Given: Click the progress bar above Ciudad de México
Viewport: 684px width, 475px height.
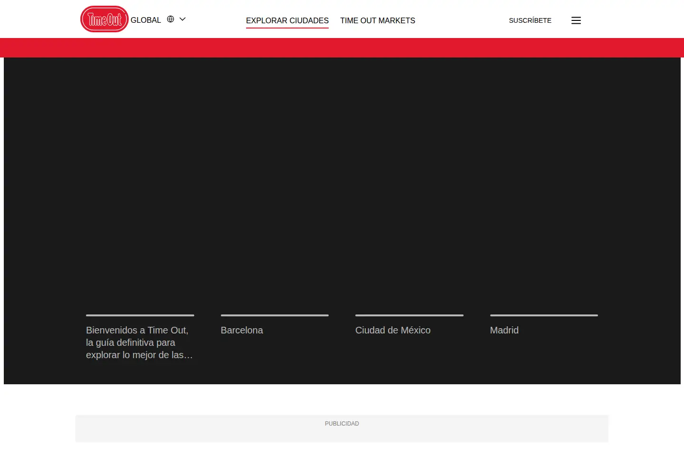Looking at the screenshot, I should [409, 315].
